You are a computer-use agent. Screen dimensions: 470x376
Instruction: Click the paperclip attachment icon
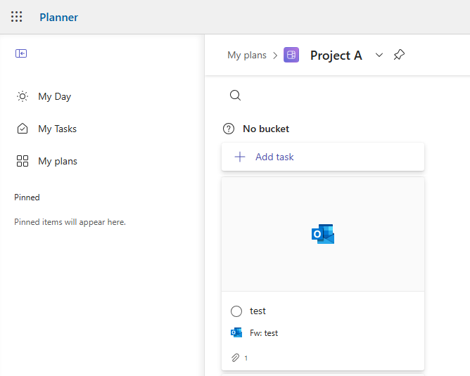click(x=236, y=358)
